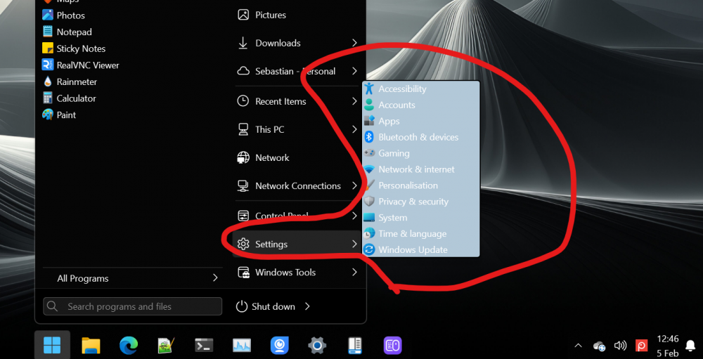Choose Privacy & security from the submenu

413,202
